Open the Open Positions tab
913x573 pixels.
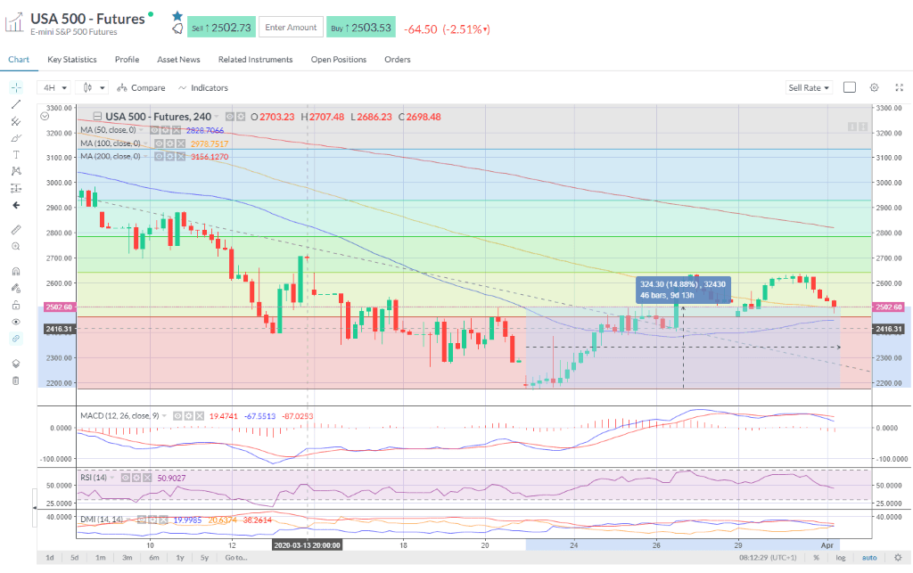click(339, 60)
